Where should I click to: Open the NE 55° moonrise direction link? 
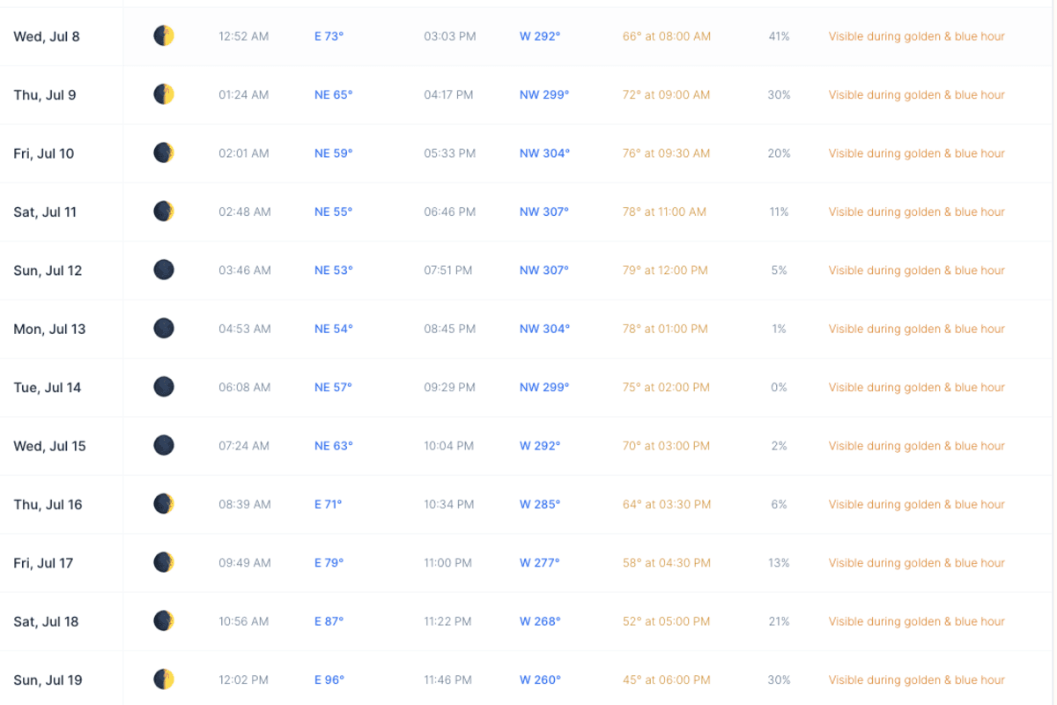tap(333, 211)
